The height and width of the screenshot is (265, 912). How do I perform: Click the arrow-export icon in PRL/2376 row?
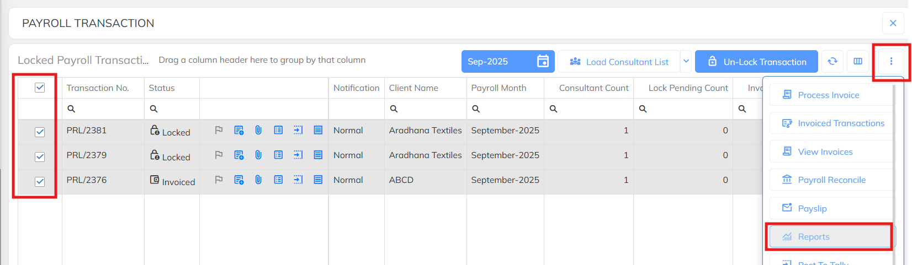click(298, 180)
